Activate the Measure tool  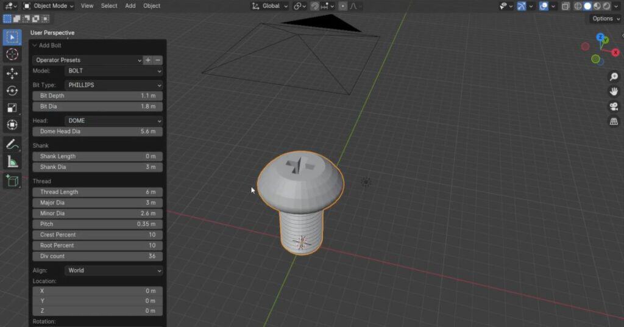(12, 162)
